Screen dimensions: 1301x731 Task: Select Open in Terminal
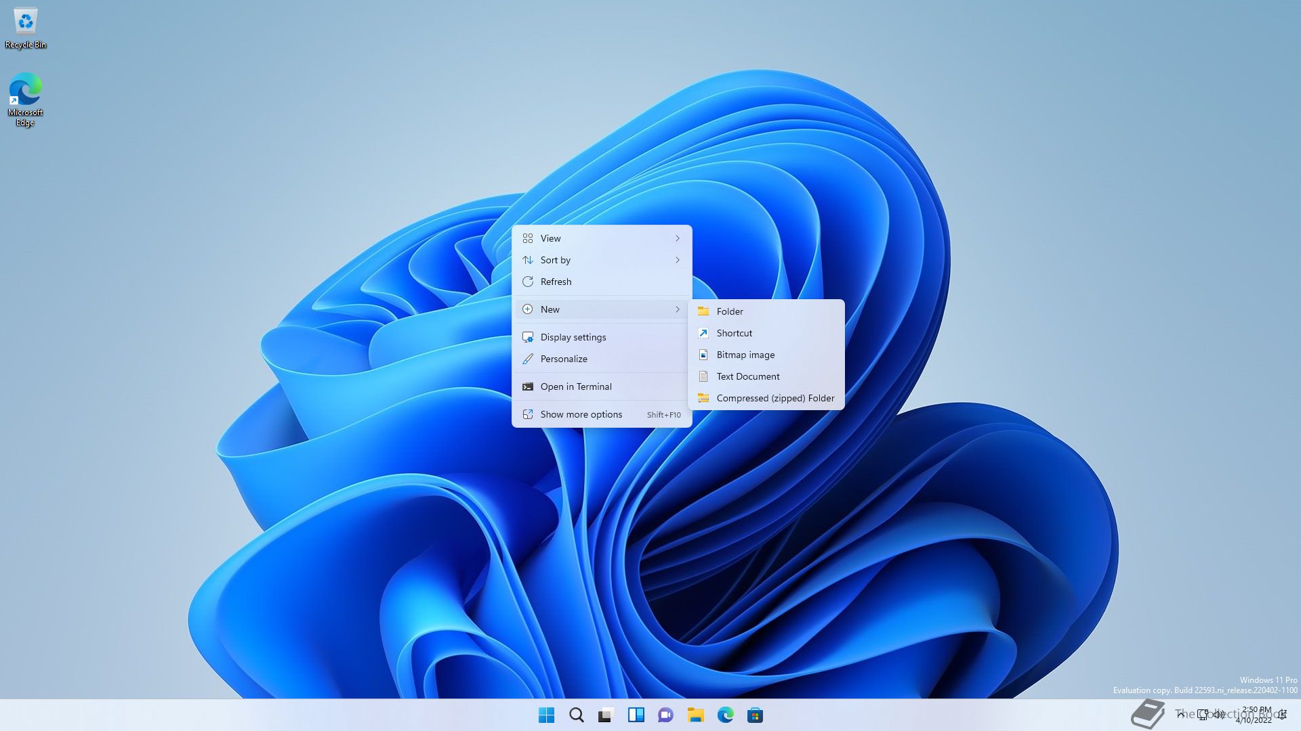[x=602, y=386]
